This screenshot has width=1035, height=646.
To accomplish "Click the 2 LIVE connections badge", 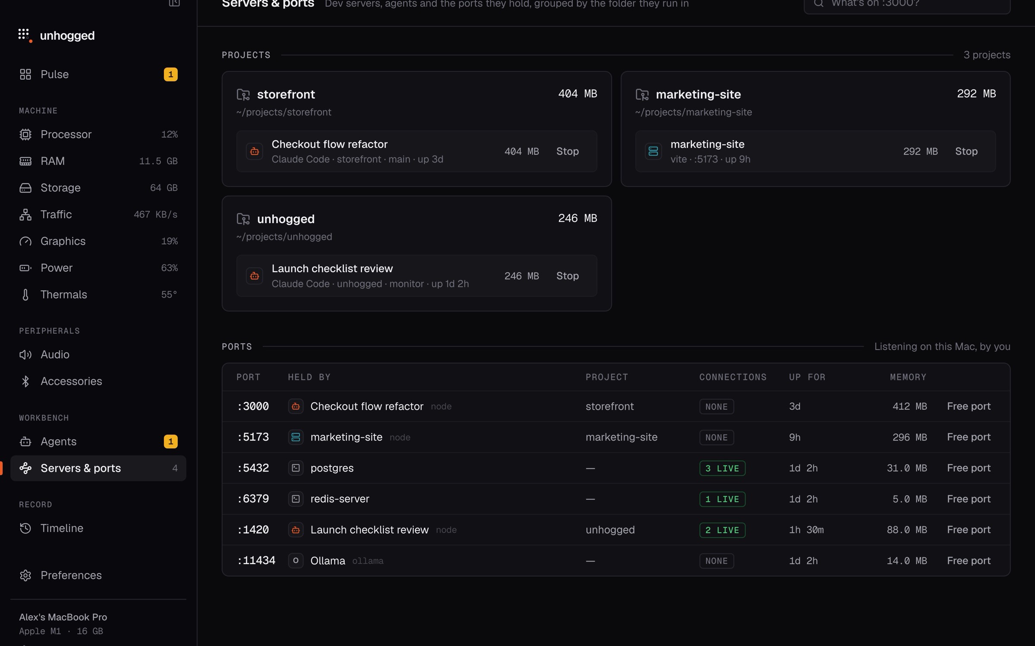I will click(x=722, y=530).
